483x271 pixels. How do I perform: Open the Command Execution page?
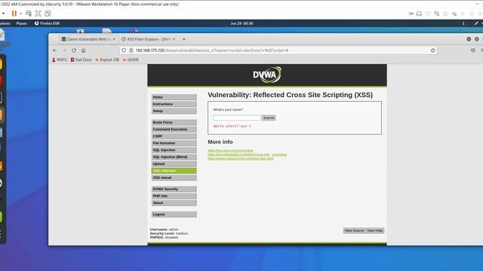pyautogui.click(x=174, y=129)
